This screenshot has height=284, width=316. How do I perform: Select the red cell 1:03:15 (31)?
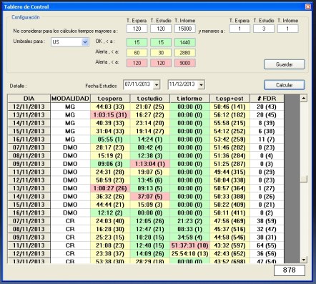(110, 115)
